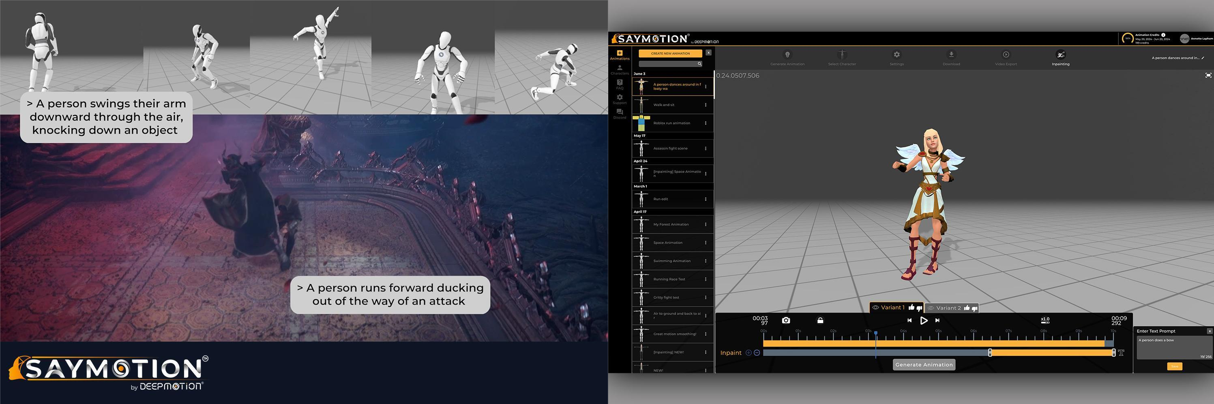Open options menu for Assassin fight scene

[706, 149]
